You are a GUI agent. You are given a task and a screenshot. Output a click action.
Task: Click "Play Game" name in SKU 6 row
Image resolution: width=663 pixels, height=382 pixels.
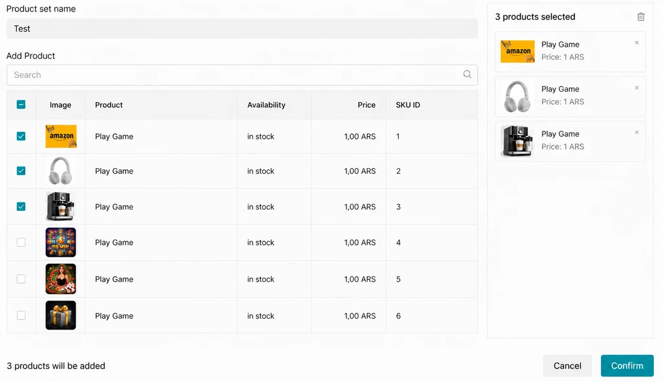tap(114, 315)
